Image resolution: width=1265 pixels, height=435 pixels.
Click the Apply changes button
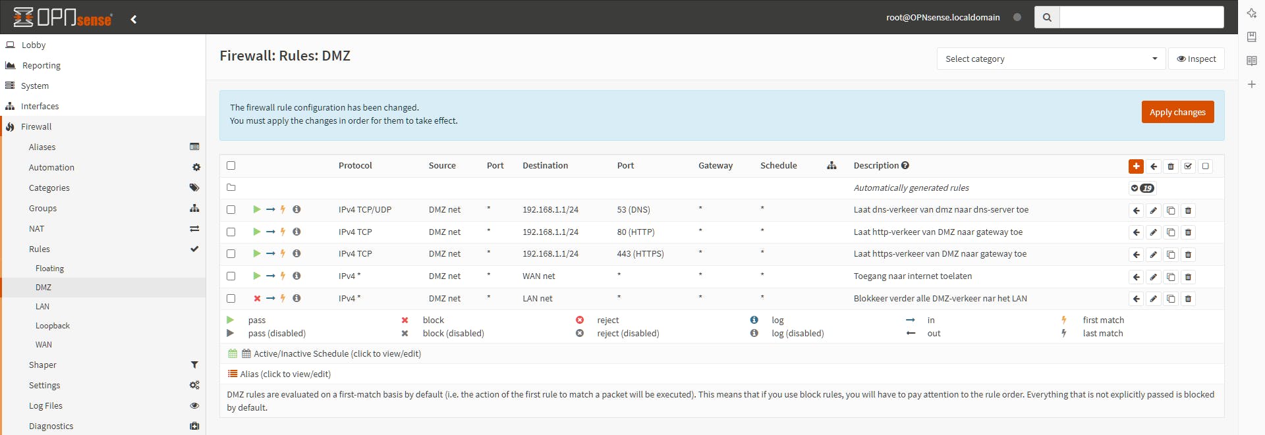1177,112
